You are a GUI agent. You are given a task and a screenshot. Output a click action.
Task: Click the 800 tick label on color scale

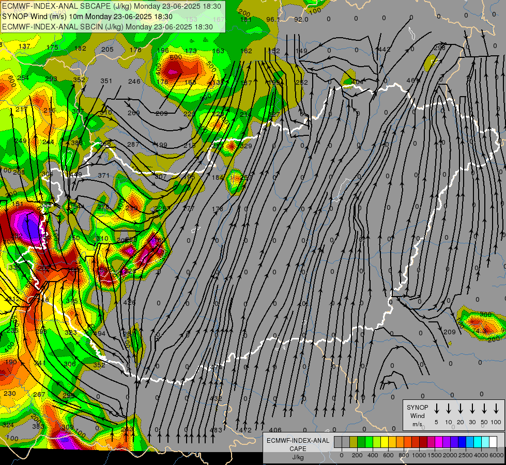coord(404,455)
